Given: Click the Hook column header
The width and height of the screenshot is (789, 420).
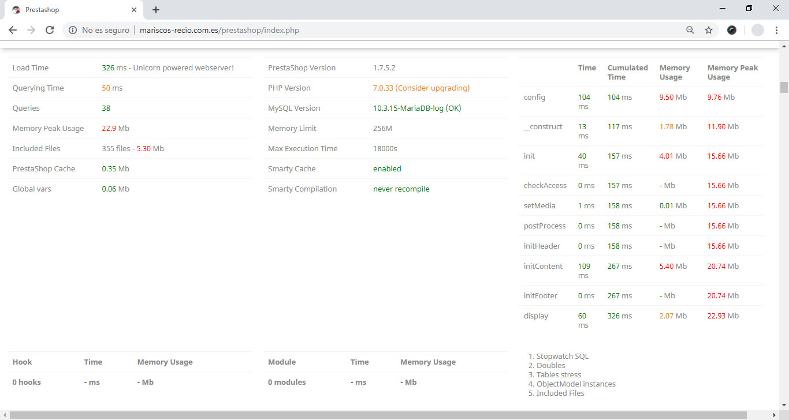Looking at the screenshot, I should (22, 362).
